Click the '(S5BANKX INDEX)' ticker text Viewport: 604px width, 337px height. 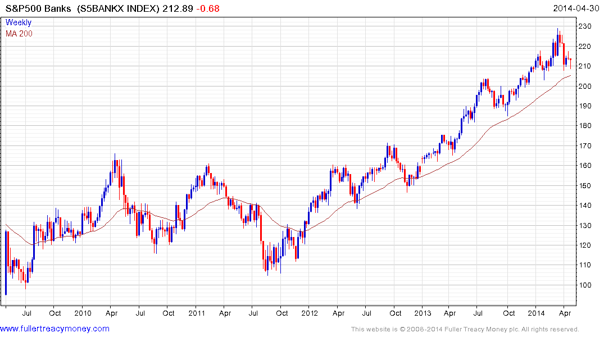coord(118,8)
